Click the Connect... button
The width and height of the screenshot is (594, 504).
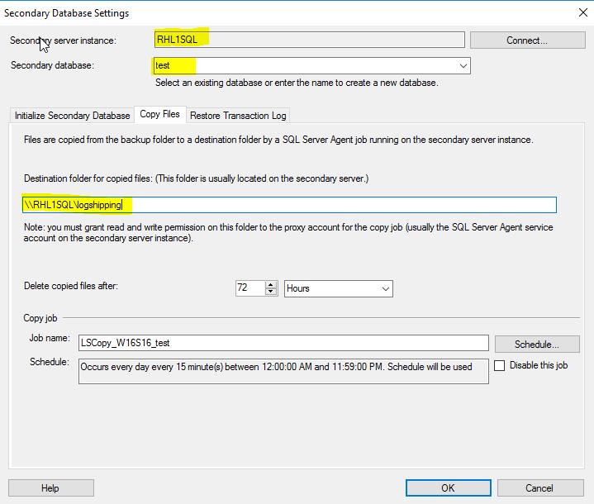pos(527,40)
